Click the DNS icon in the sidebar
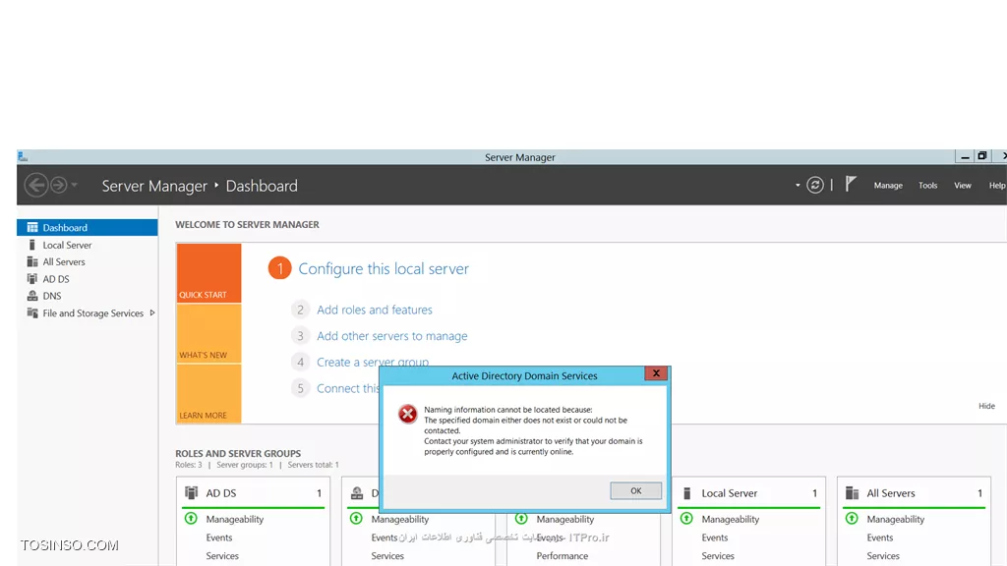 (32, 296)
